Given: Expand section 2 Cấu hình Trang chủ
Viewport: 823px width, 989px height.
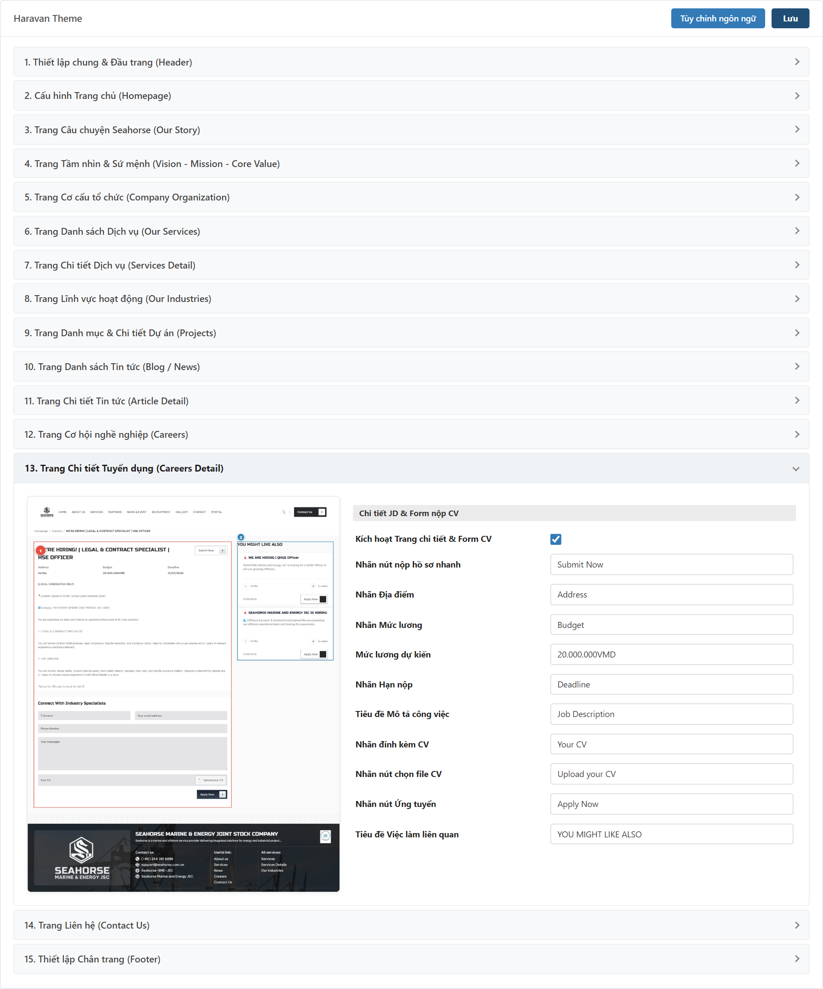Looking at the screenshot, I should [x=411, y=96].
